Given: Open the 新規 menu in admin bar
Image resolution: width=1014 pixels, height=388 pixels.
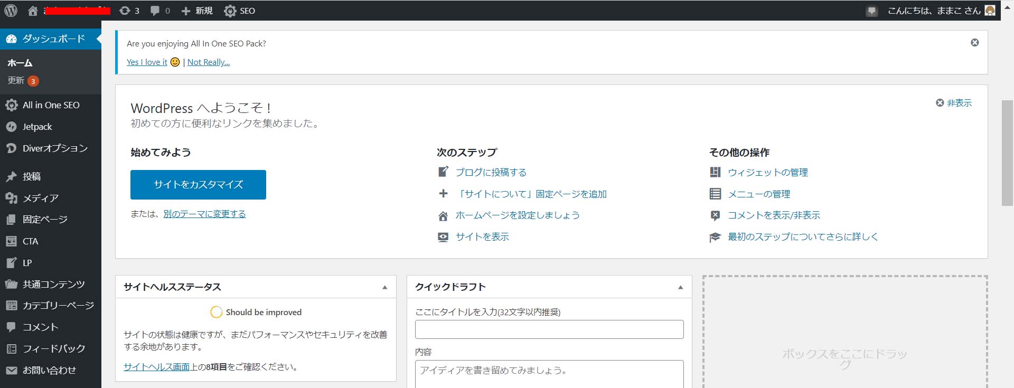Looking at the screenshot, I should tap(197, 11).
